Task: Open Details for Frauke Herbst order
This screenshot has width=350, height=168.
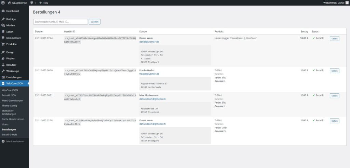Action: (x=334, y=71)
